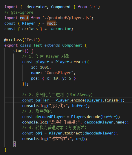Viewport: 132px width, 155px height.
Task: Click 'extends' keyword in class declaration
Action: [x=52, y=45]
